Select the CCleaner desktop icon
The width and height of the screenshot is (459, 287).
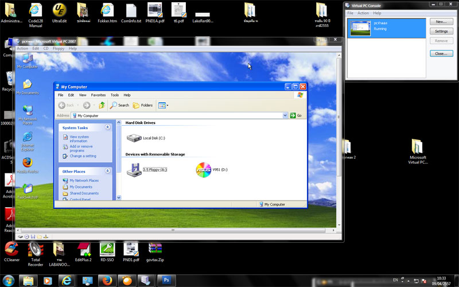click(11, 251)
